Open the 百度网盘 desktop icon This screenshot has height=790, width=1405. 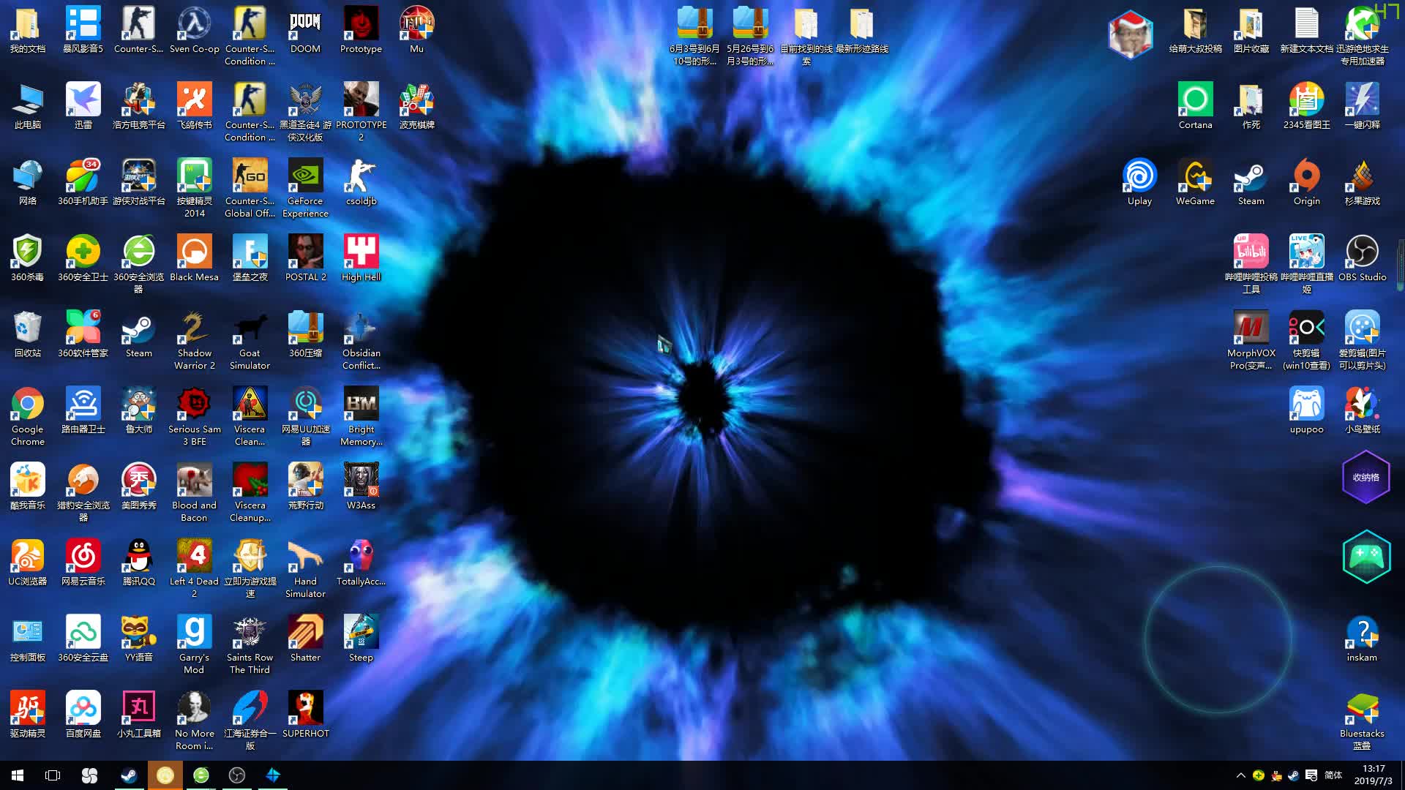coord(83,715)
